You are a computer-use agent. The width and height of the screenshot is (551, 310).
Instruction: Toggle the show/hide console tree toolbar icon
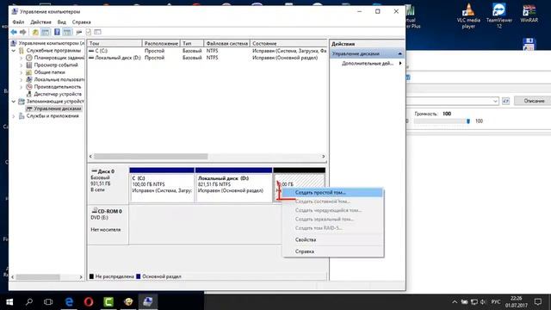click(46, 32)
